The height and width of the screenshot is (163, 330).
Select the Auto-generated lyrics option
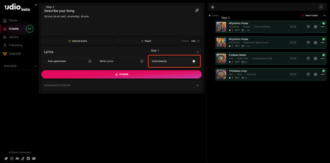(69, 61)
